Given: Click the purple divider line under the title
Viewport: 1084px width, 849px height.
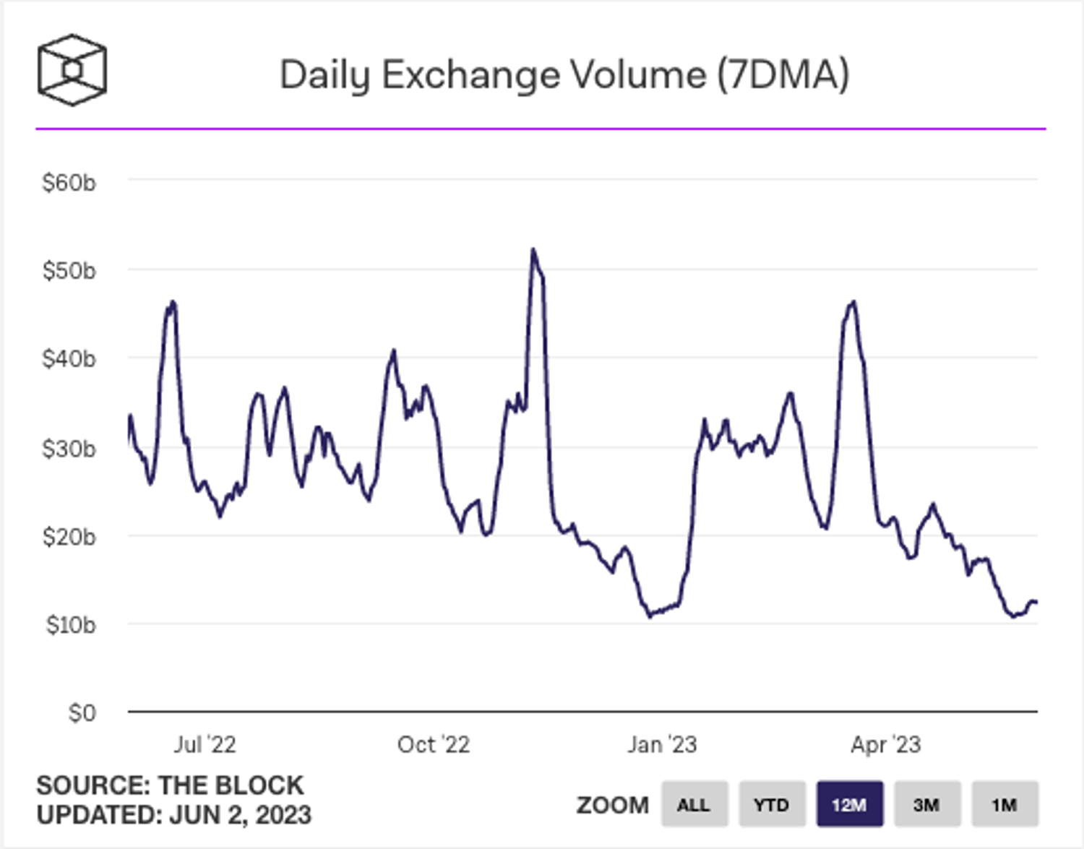Looking at the screenshot, I should pos(542,127).
